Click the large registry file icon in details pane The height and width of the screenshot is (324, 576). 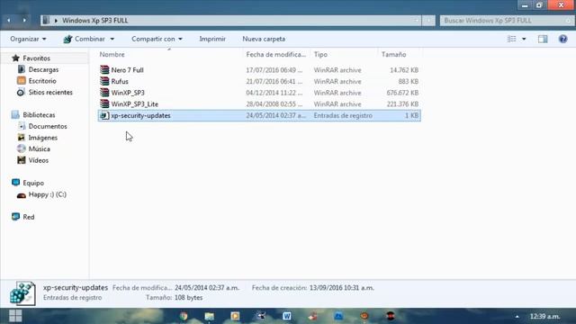coord(22,293)
